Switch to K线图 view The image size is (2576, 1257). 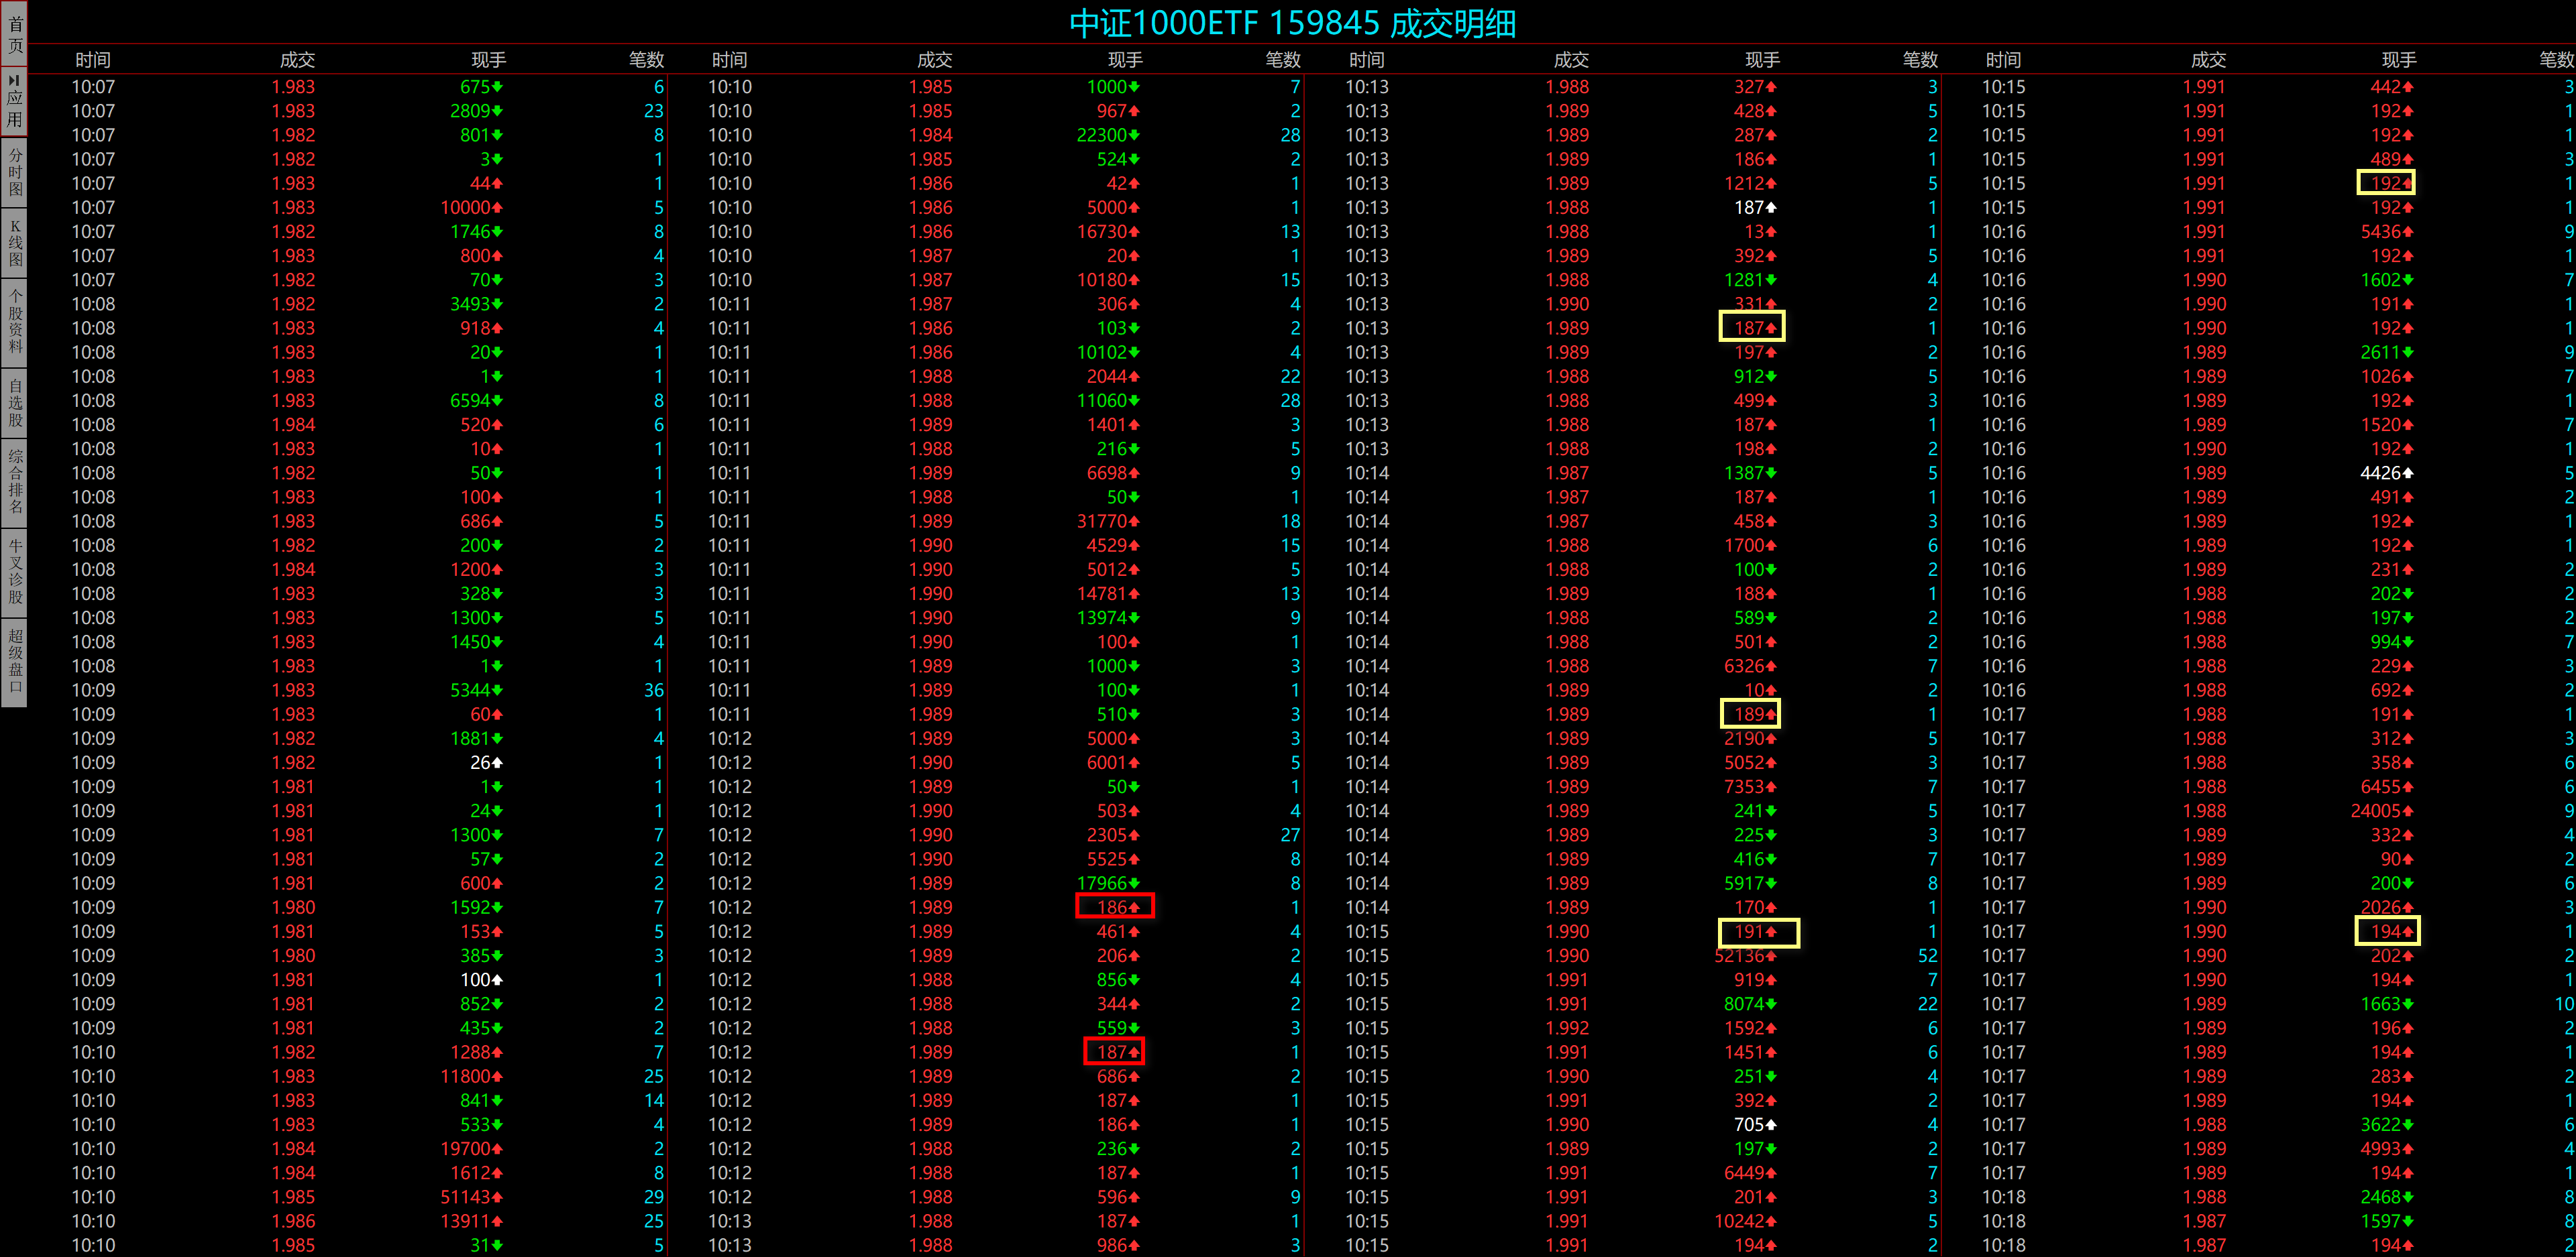14,243
